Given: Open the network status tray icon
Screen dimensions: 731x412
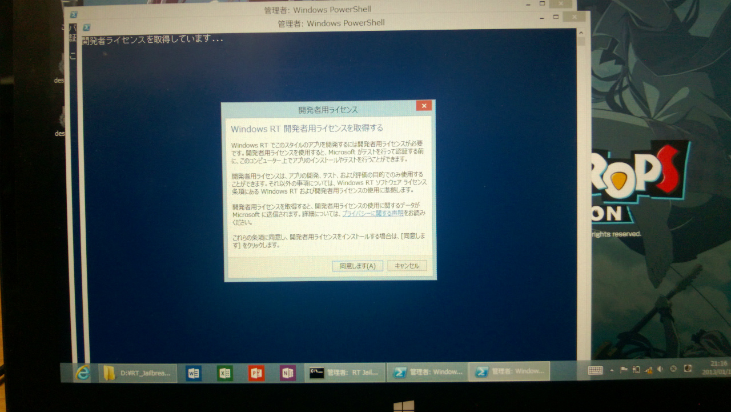Looking at the screenshot, I should coord(648,369).
